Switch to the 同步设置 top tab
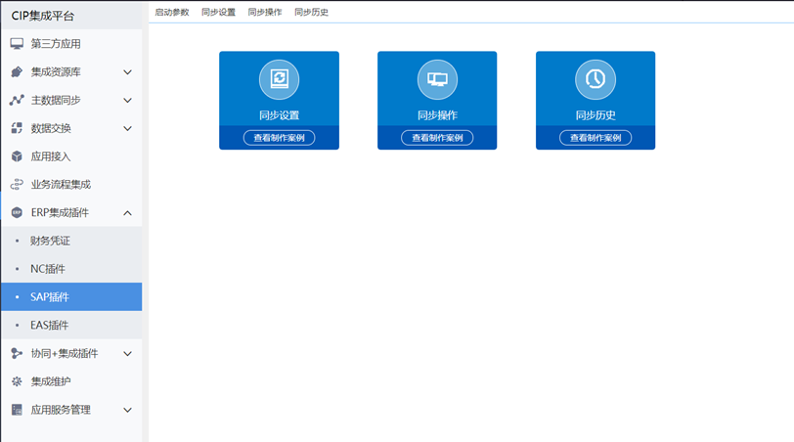This screenshot has width=794, height=442. tap(218, 12)
